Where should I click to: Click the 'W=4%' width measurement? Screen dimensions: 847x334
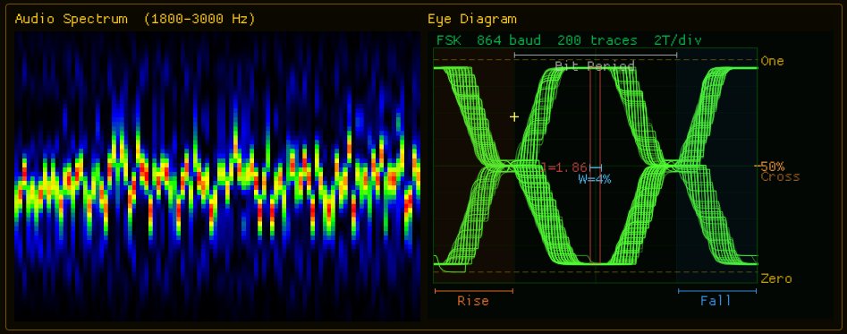[x=595, y=179]
